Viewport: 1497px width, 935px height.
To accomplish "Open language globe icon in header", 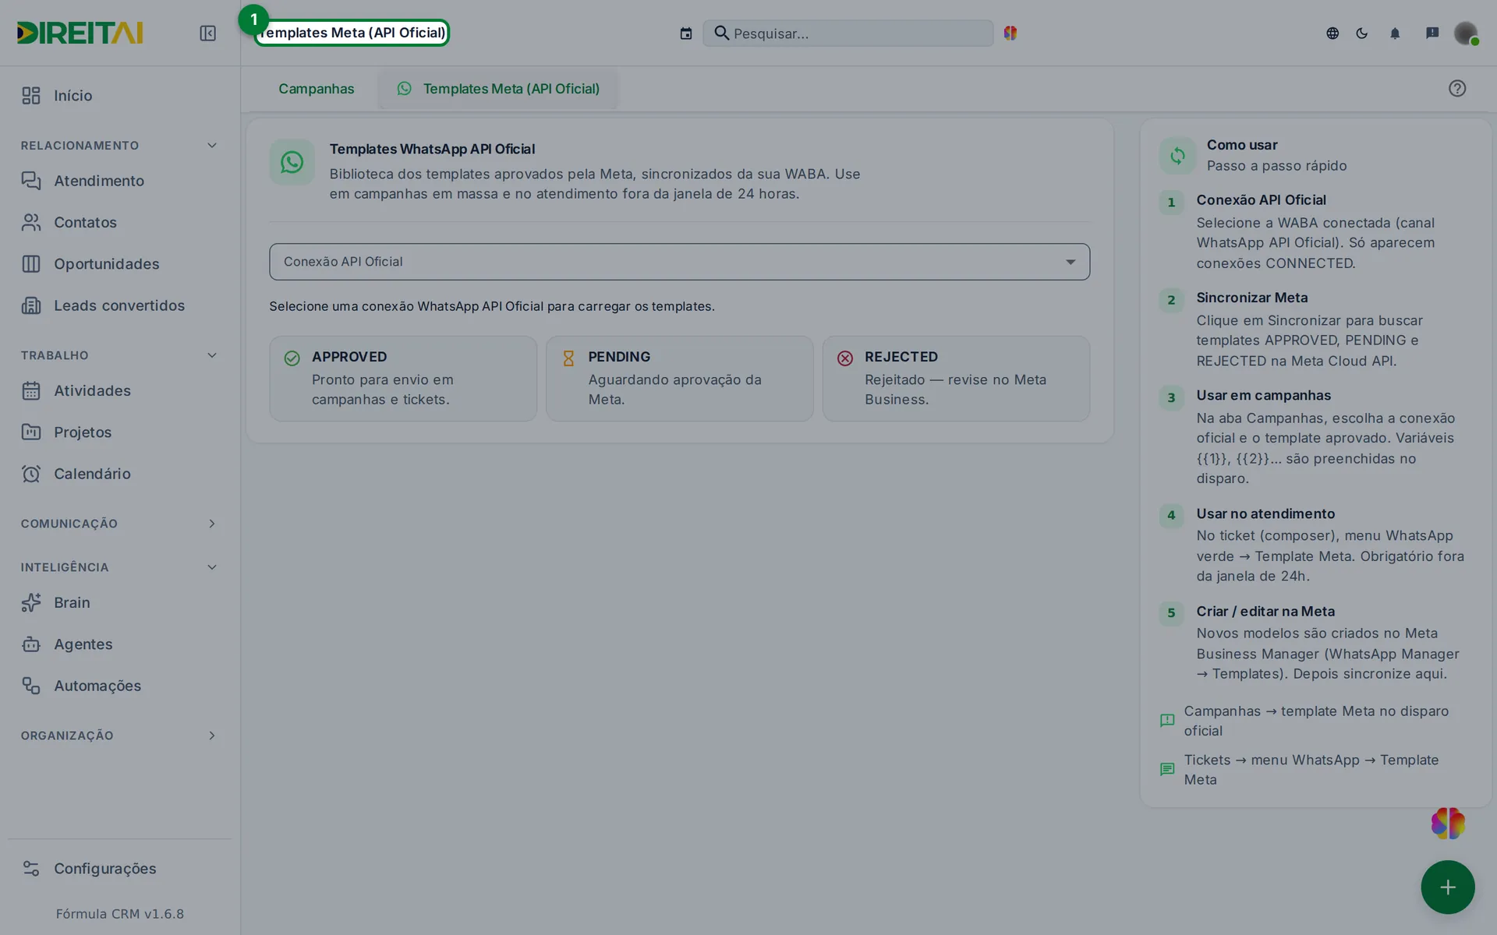I will (1332, 34).
